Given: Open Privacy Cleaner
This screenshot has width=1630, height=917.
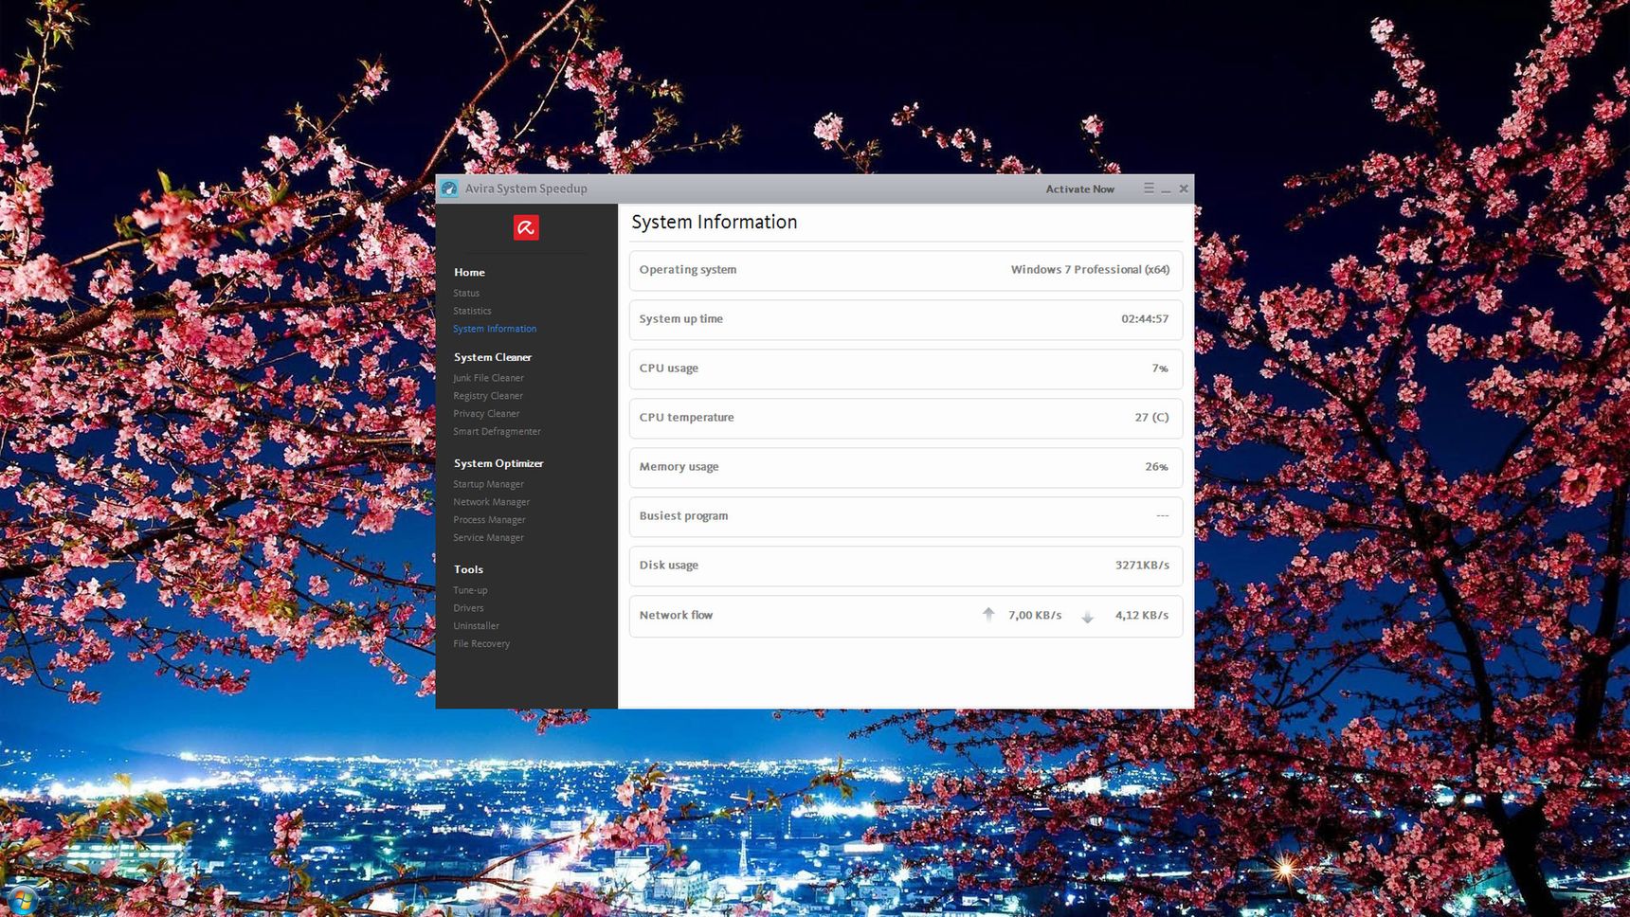Looking at the screenshot, I should (x=486, y=414).
